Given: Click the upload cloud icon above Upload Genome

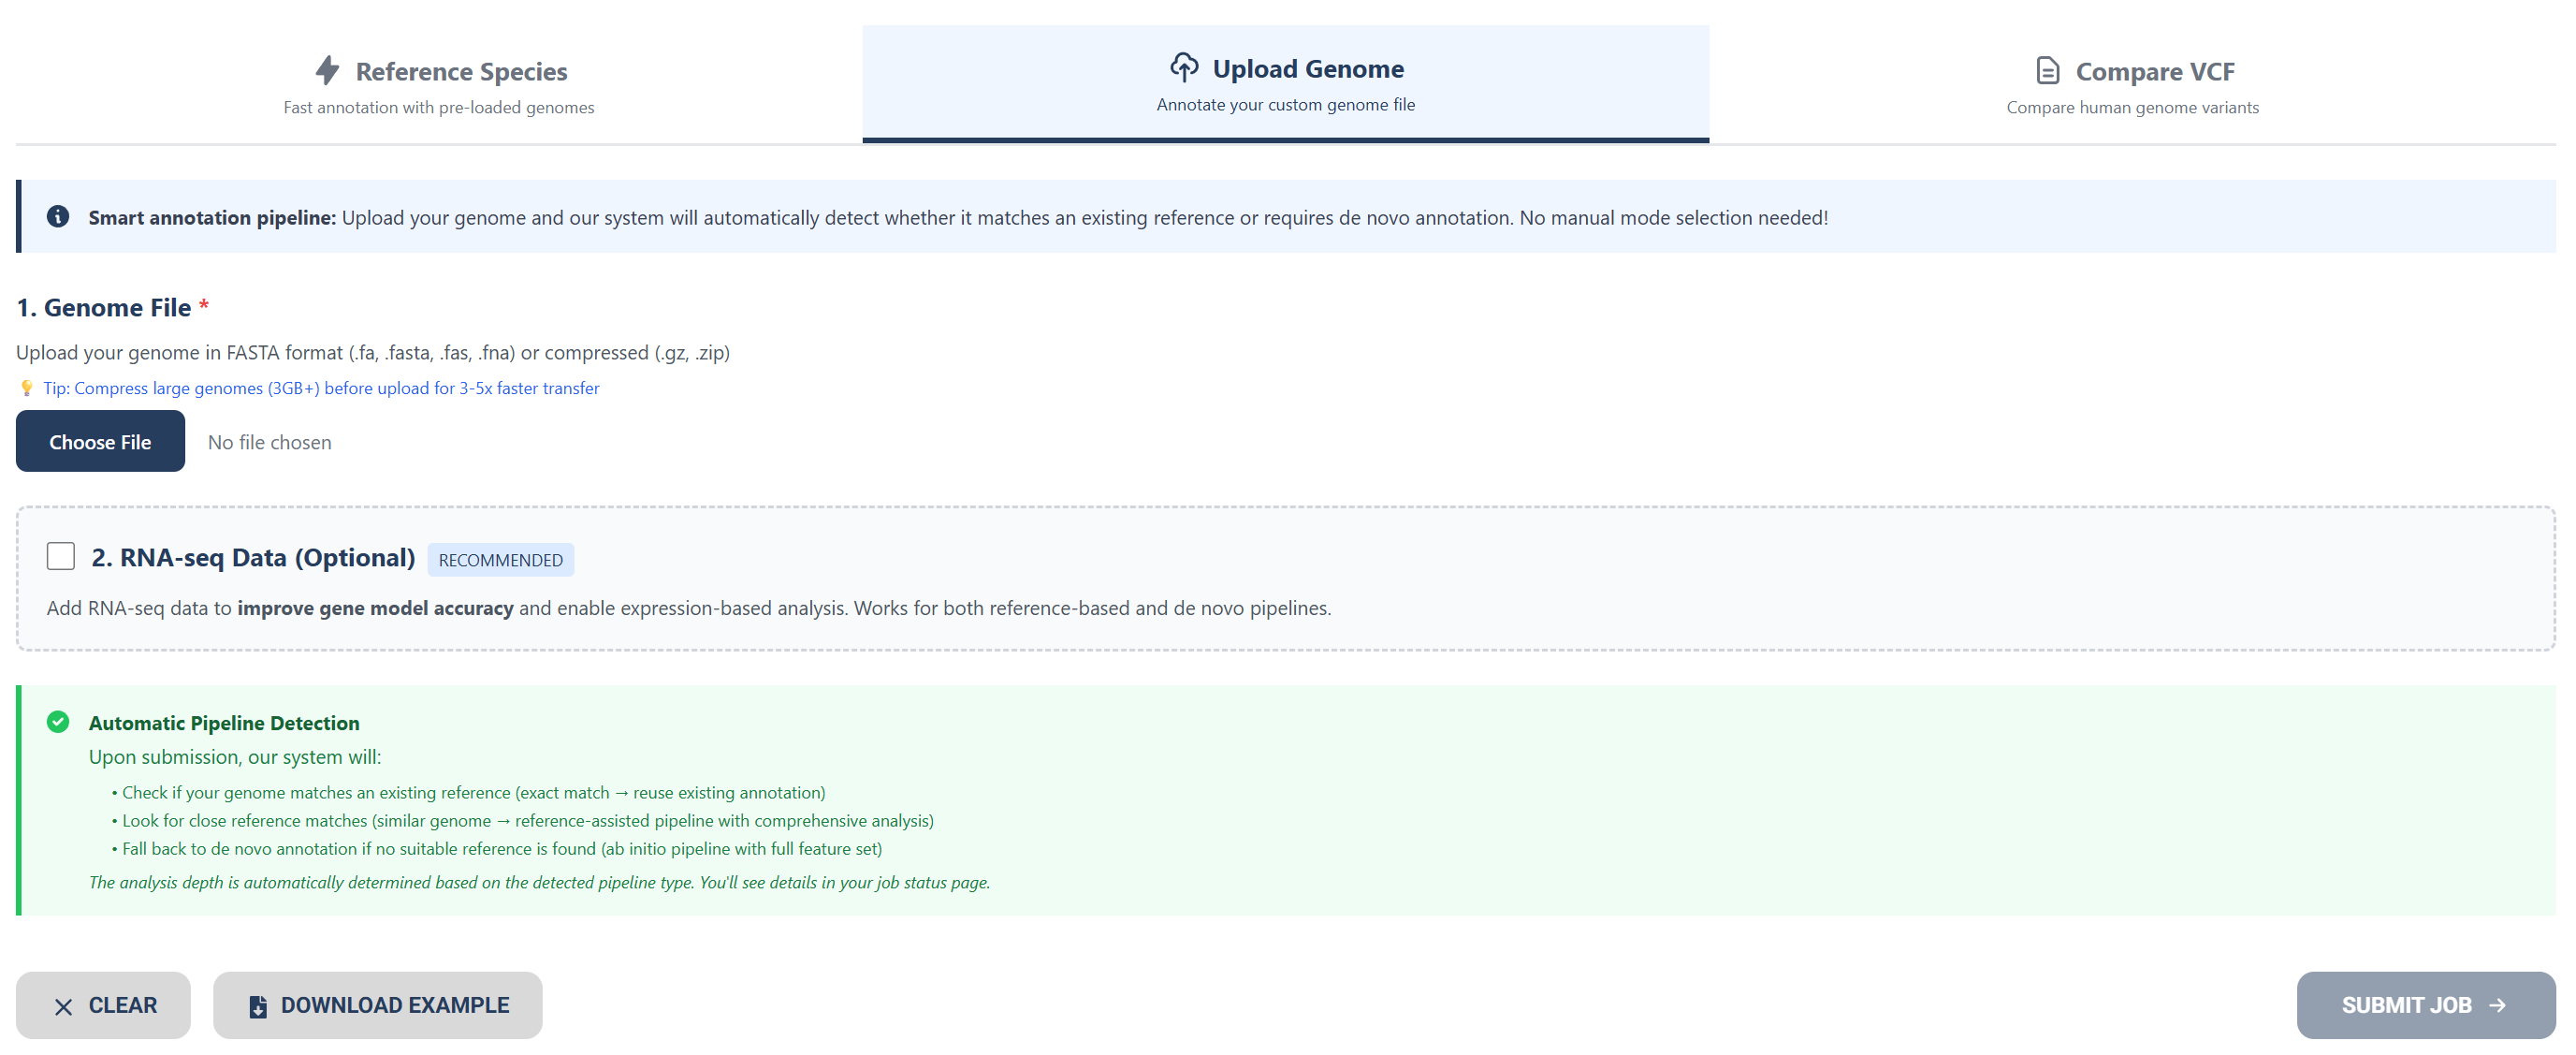Looking at the screenshot, I should (x=1184, y=66).
